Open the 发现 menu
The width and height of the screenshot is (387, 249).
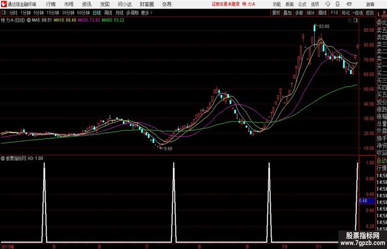click(x=104, y=4)
